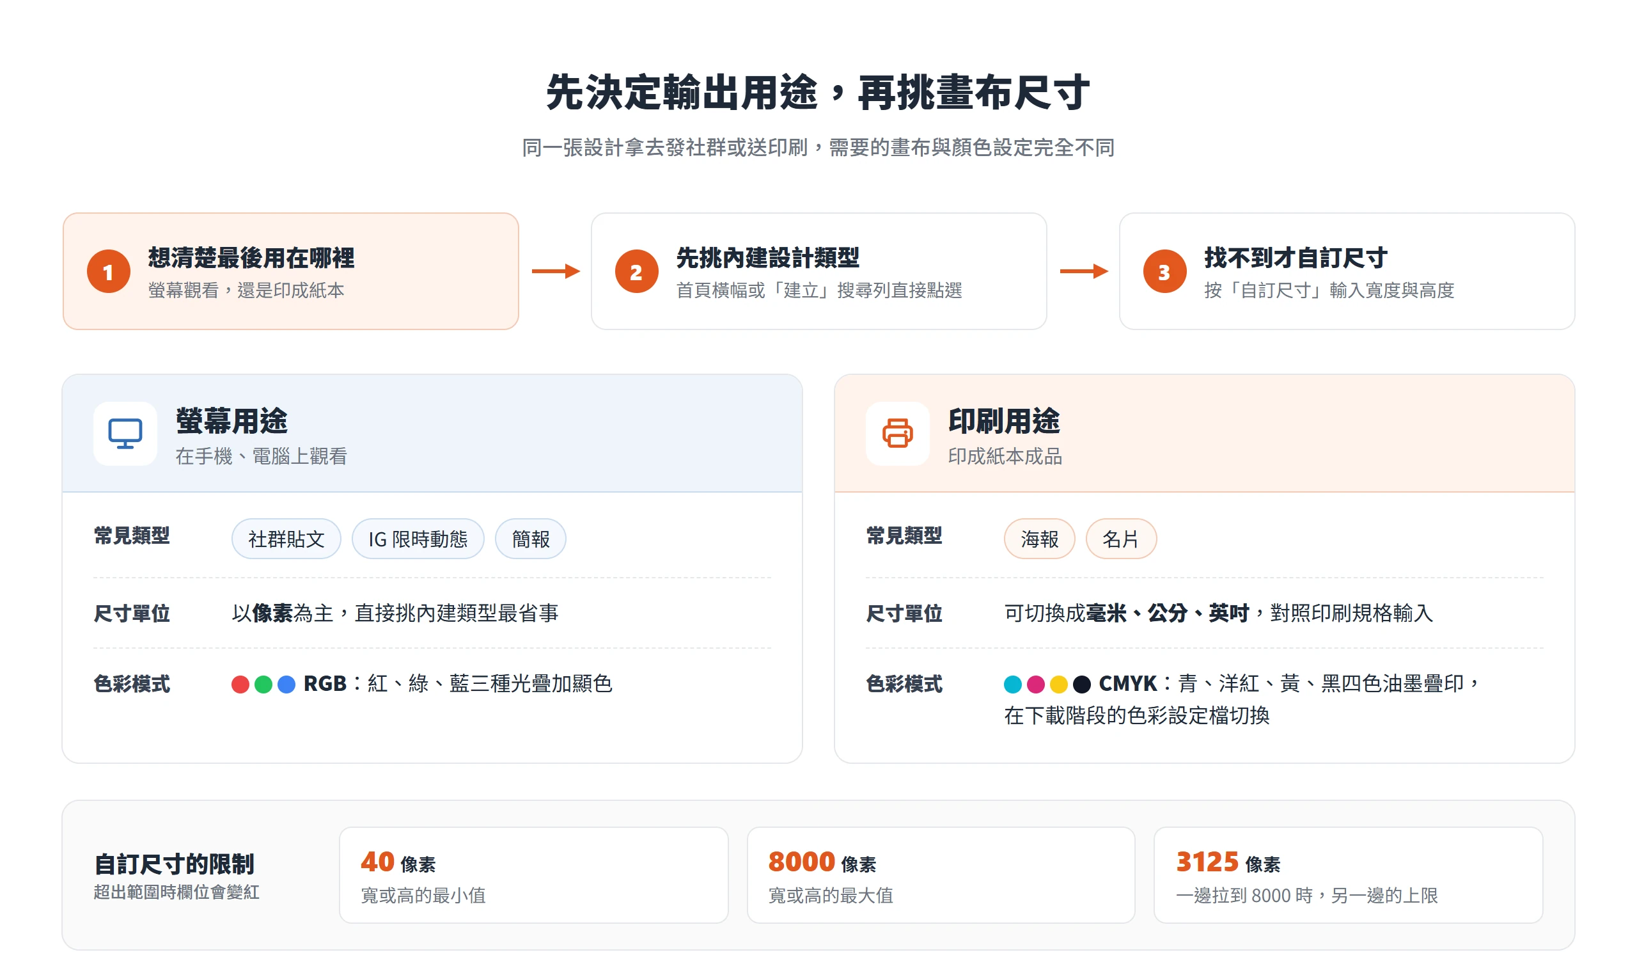The height and width of the screenshot is (966, 1637).
Task: Click the 8000 像素 maximum value card
Action: 941,875
